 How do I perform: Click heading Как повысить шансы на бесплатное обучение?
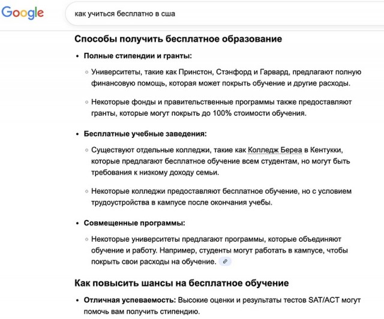click(181, 283)
